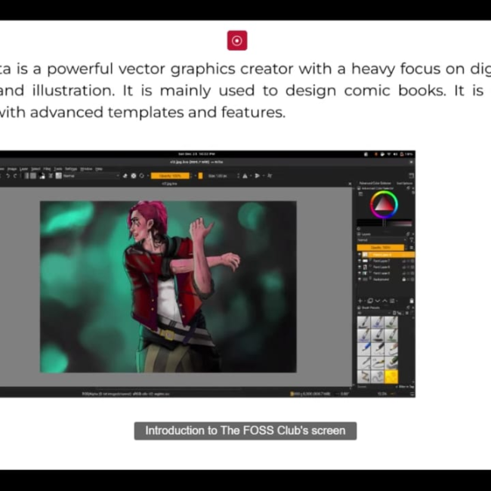Click the battery indicator in the top bar
The height and width of the screenshot is (491, 491).
point(406,154)
